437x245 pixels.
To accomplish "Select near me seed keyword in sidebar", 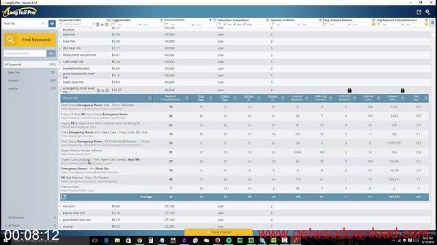I will pos(30,73).
